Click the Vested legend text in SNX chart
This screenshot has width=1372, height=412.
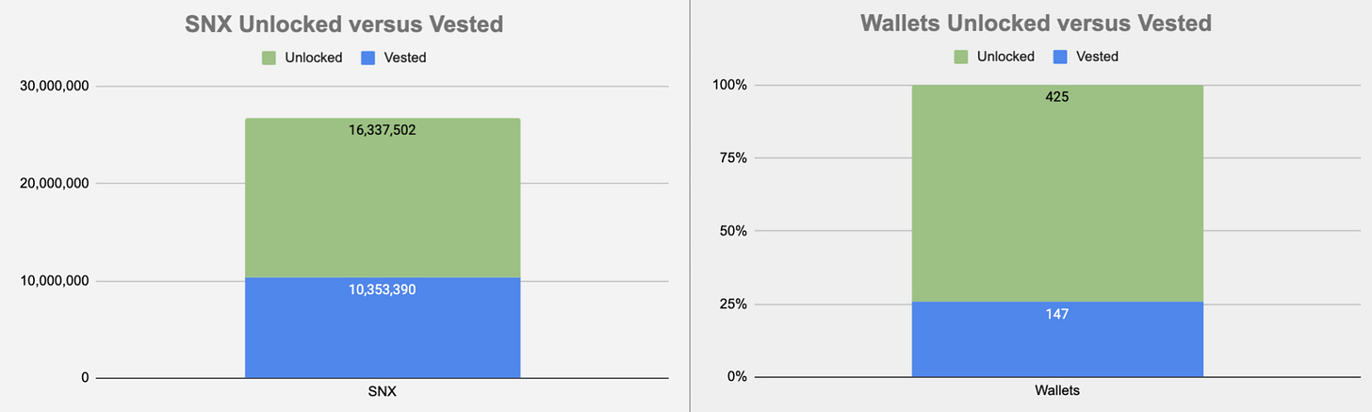pyautogui.click(x=404, y=58)
